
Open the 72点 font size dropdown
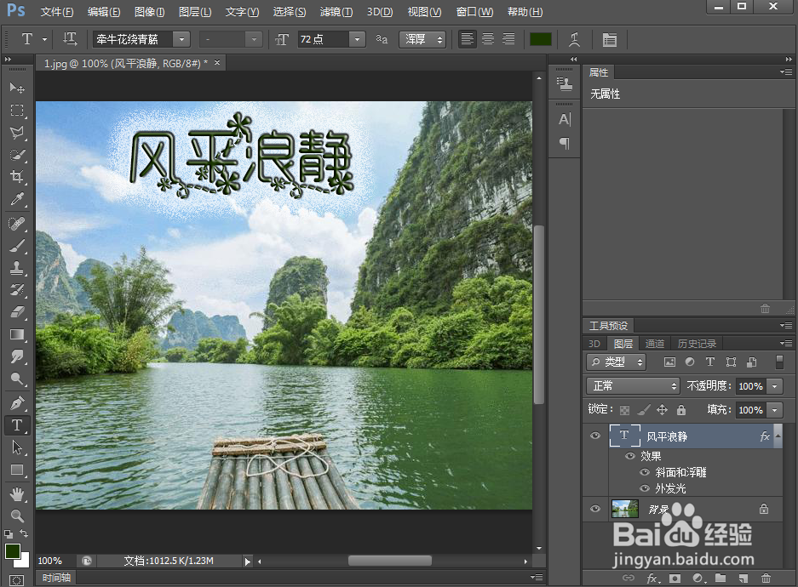(x=355, y=39)
